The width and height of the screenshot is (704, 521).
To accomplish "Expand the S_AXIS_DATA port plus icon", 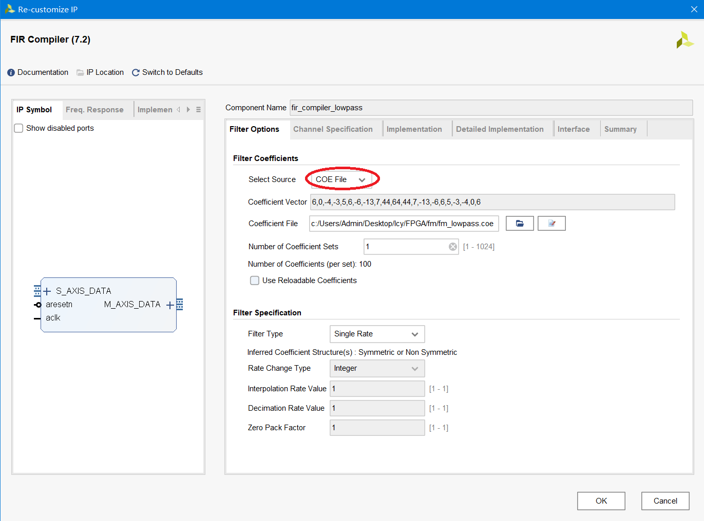I will tap(47, 291).
